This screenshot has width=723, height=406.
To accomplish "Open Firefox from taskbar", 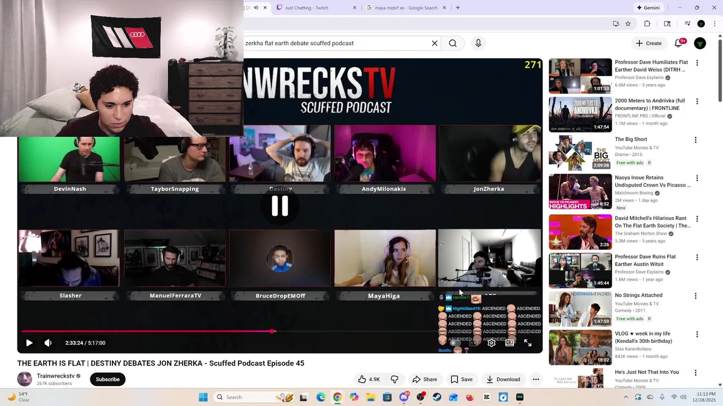I will (x=470, y=397).
